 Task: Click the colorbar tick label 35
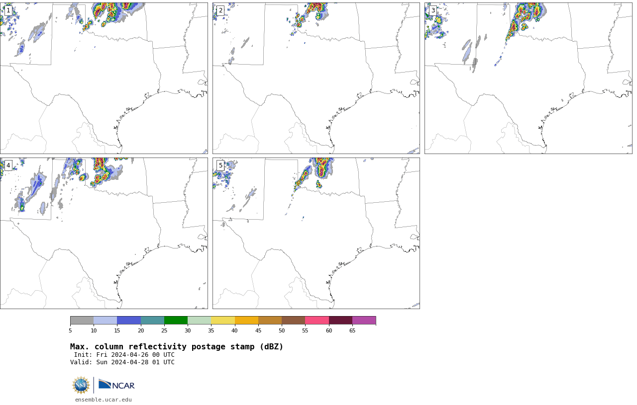click(211, 330)
